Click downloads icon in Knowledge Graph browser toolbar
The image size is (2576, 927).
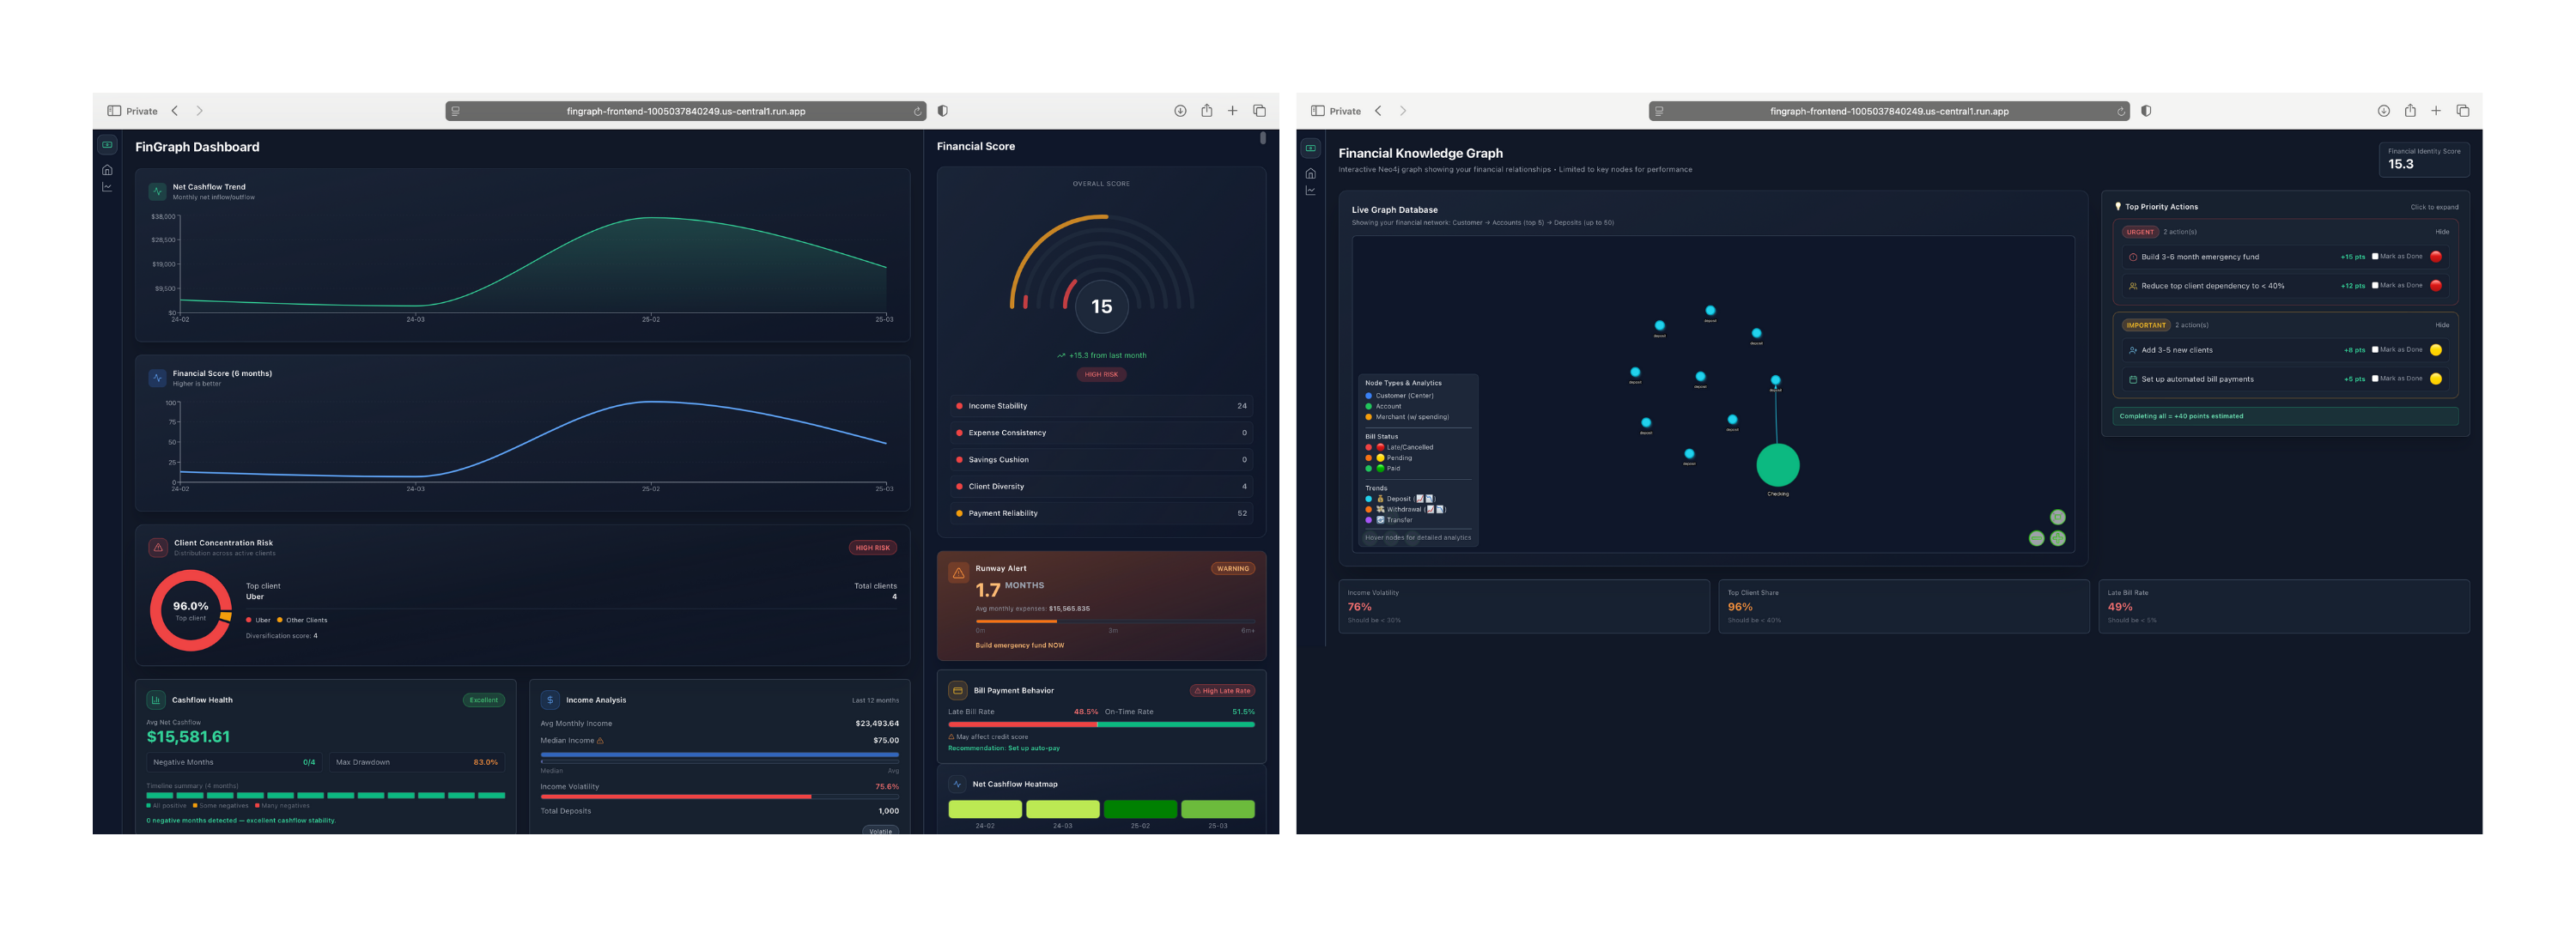coord(2383,111)
